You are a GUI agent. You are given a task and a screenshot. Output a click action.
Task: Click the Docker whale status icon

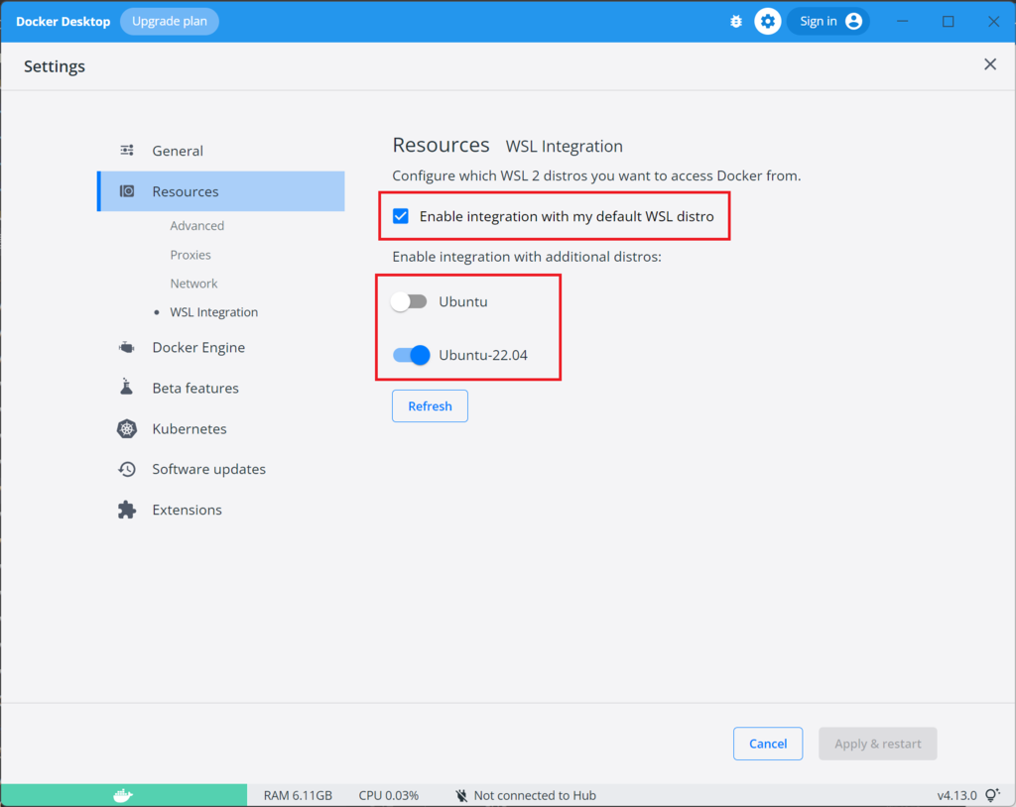[122, 795]
